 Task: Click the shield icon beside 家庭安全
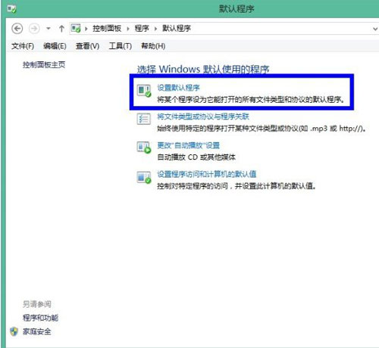pos(14,331)
